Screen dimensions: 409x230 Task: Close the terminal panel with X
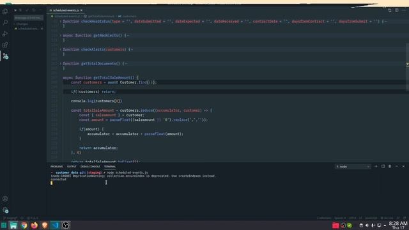403,166
